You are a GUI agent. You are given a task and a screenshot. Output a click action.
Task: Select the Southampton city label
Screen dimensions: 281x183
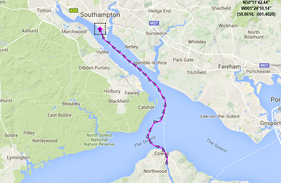tap(100, 15)
